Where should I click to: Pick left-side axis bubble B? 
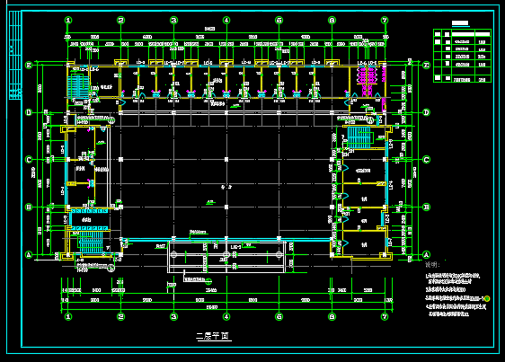coord(29,207)
